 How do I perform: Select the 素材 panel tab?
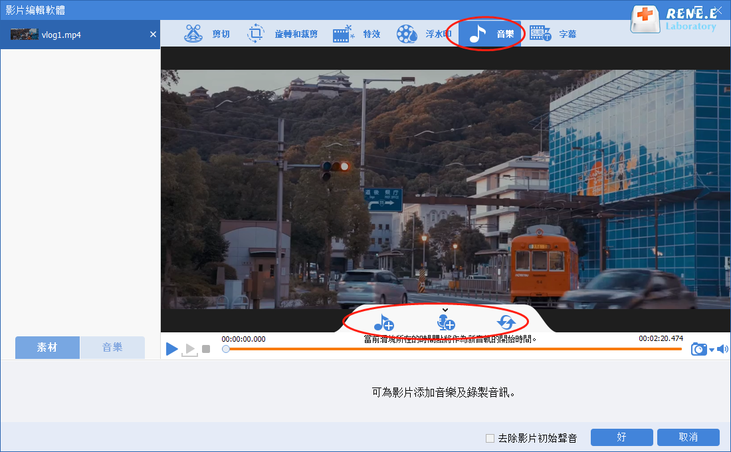click(x=47, y=348)
